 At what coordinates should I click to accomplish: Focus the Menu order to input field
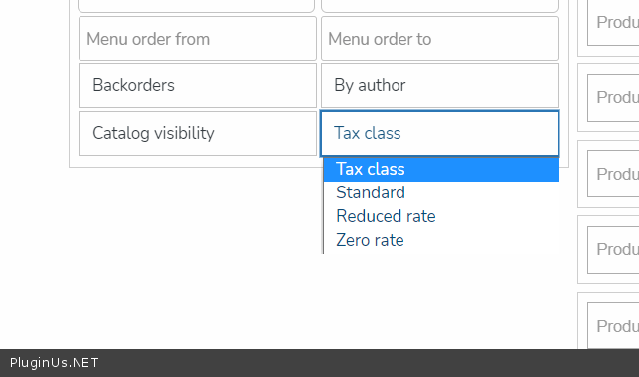[439, 39]
